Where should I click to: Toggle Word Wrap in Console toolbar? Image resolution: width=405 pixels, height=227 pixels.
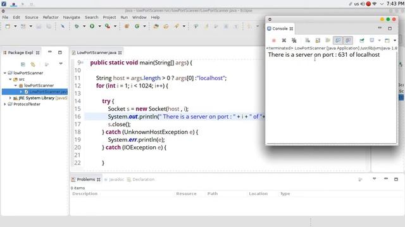(x=328, y=40)
